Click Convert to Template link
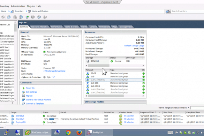This screenshot has width=204, height=136. [x=35, y=104]
